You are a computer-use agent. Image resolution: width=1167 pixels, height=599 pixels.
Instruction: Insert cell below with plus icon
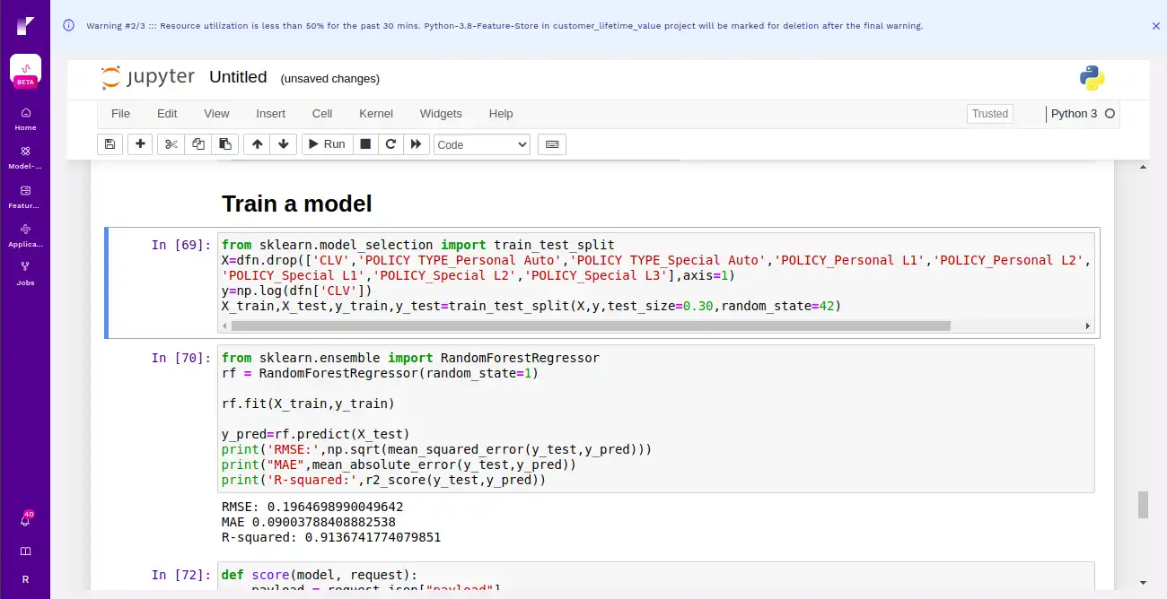pos(140,143)
